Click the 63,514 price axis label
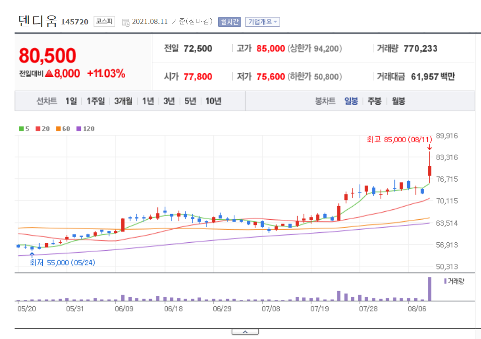The height and width of the screenshot is (339, 481). [x=447, y=223]
